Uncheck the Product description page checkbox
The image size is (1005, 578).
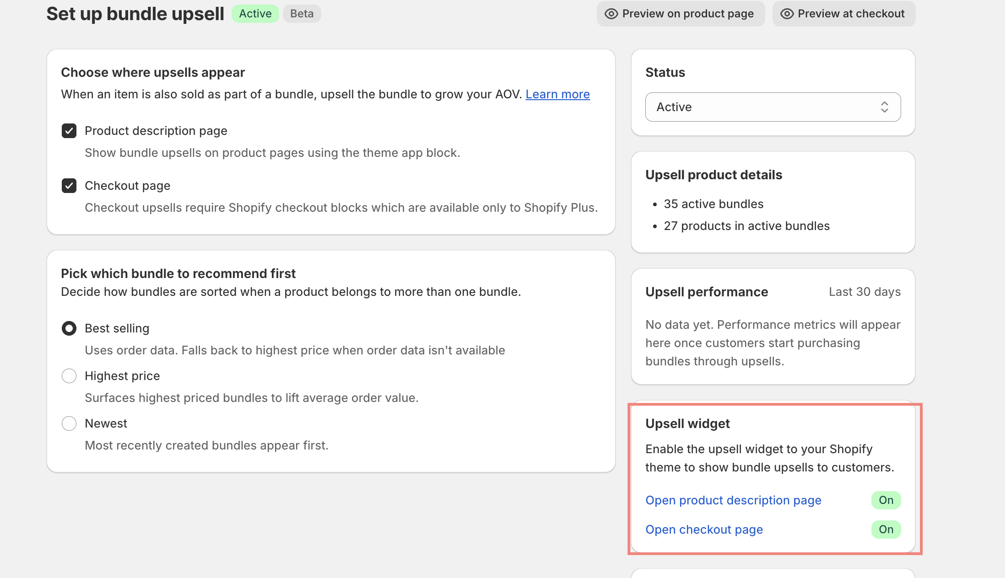tap(69, 131)
